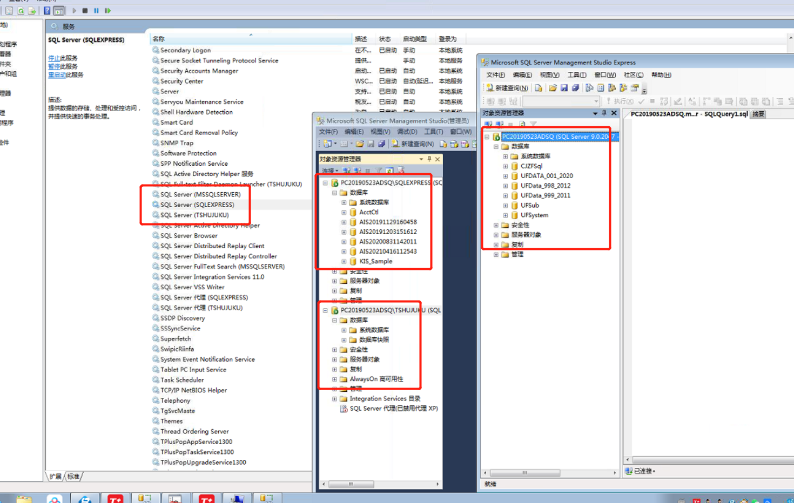Collapse the PC20190523ADSQ\SQLEXPRESS server node
Image resolution: width=794 pixels, height=503 pixels.
[325, 183]
